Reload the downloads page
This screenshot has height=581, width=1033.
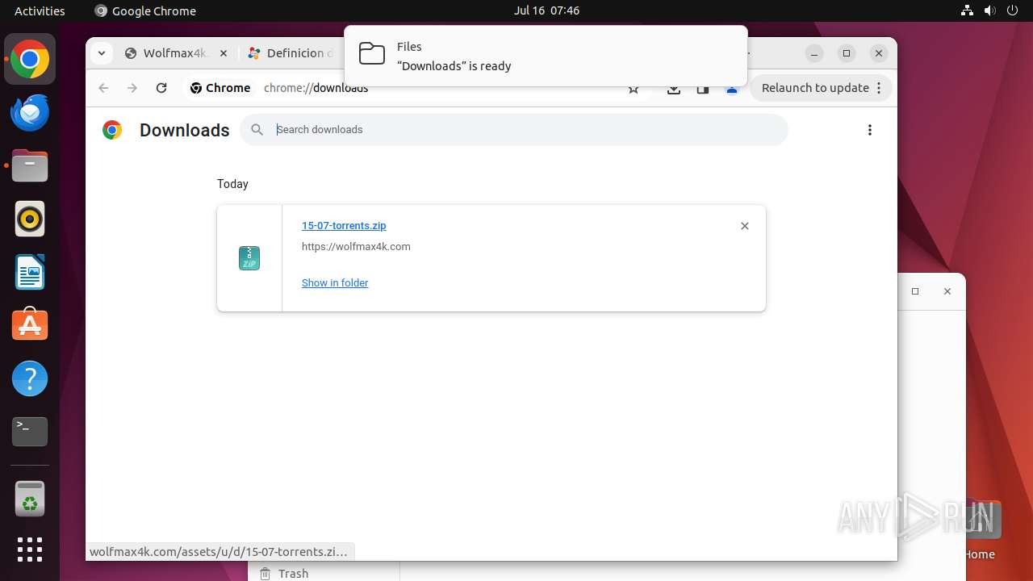point(161,88)
